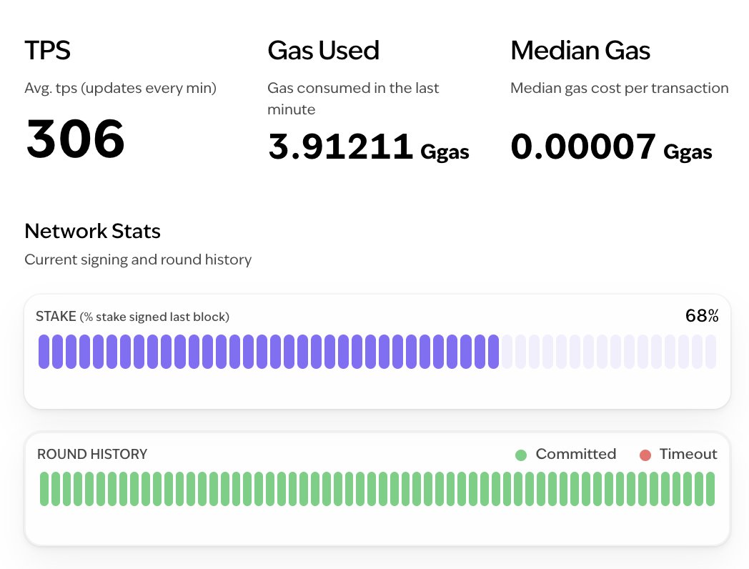Click the ROUND HISTORY label
The image size is (749, 569).
(92, 454)
